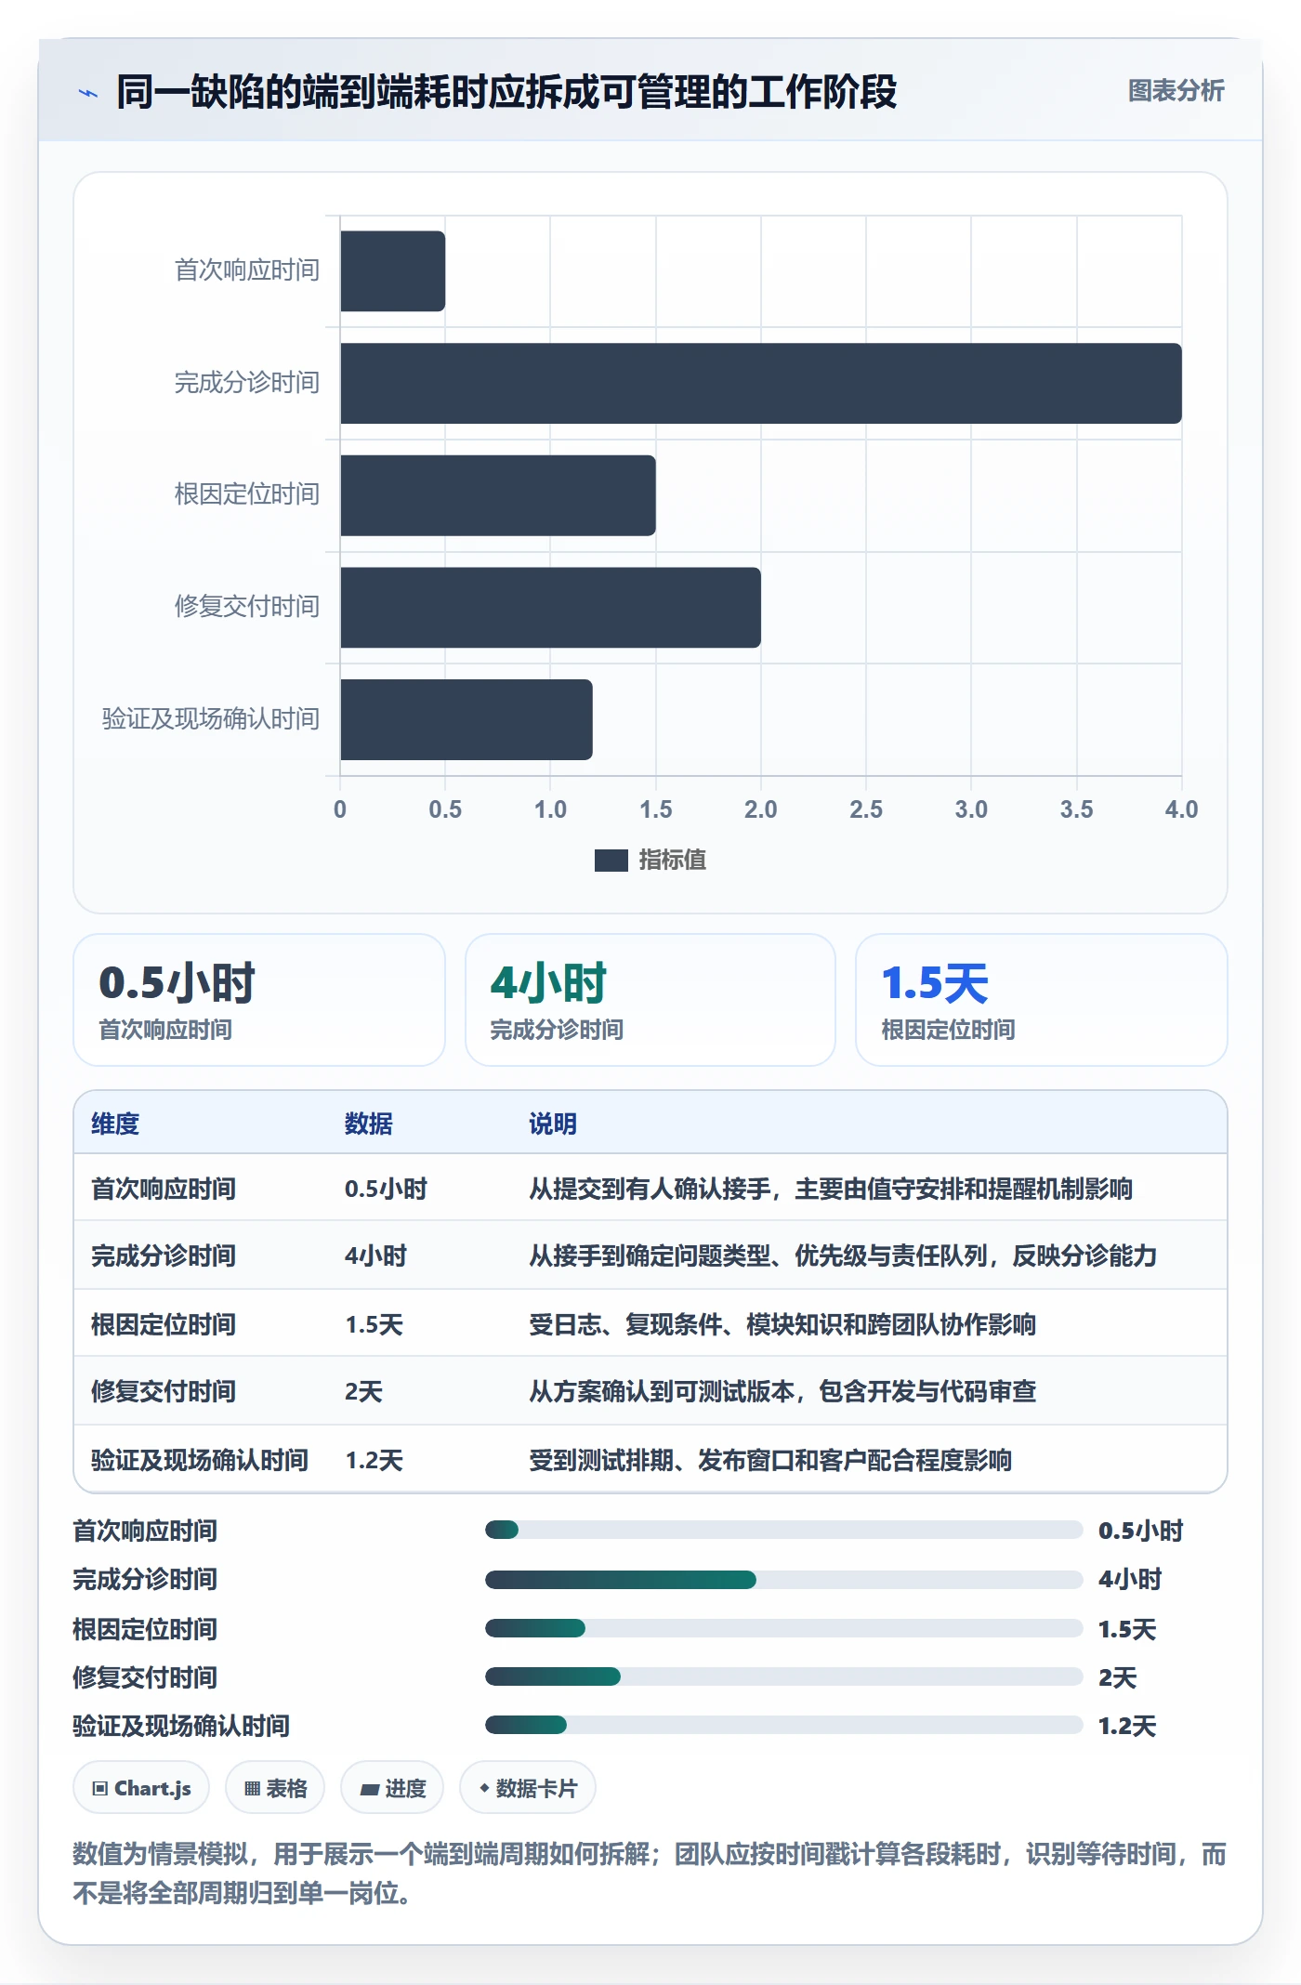Select the 0.5小时 首次响应时间 data card
Screen dimensions: 1301x1985
pos(259,1000)
